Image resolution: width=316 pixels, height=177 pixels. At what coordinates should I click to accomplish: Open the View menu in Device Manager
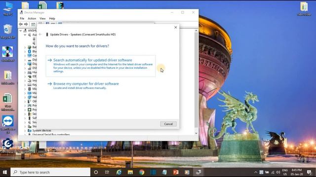(42, 19)
